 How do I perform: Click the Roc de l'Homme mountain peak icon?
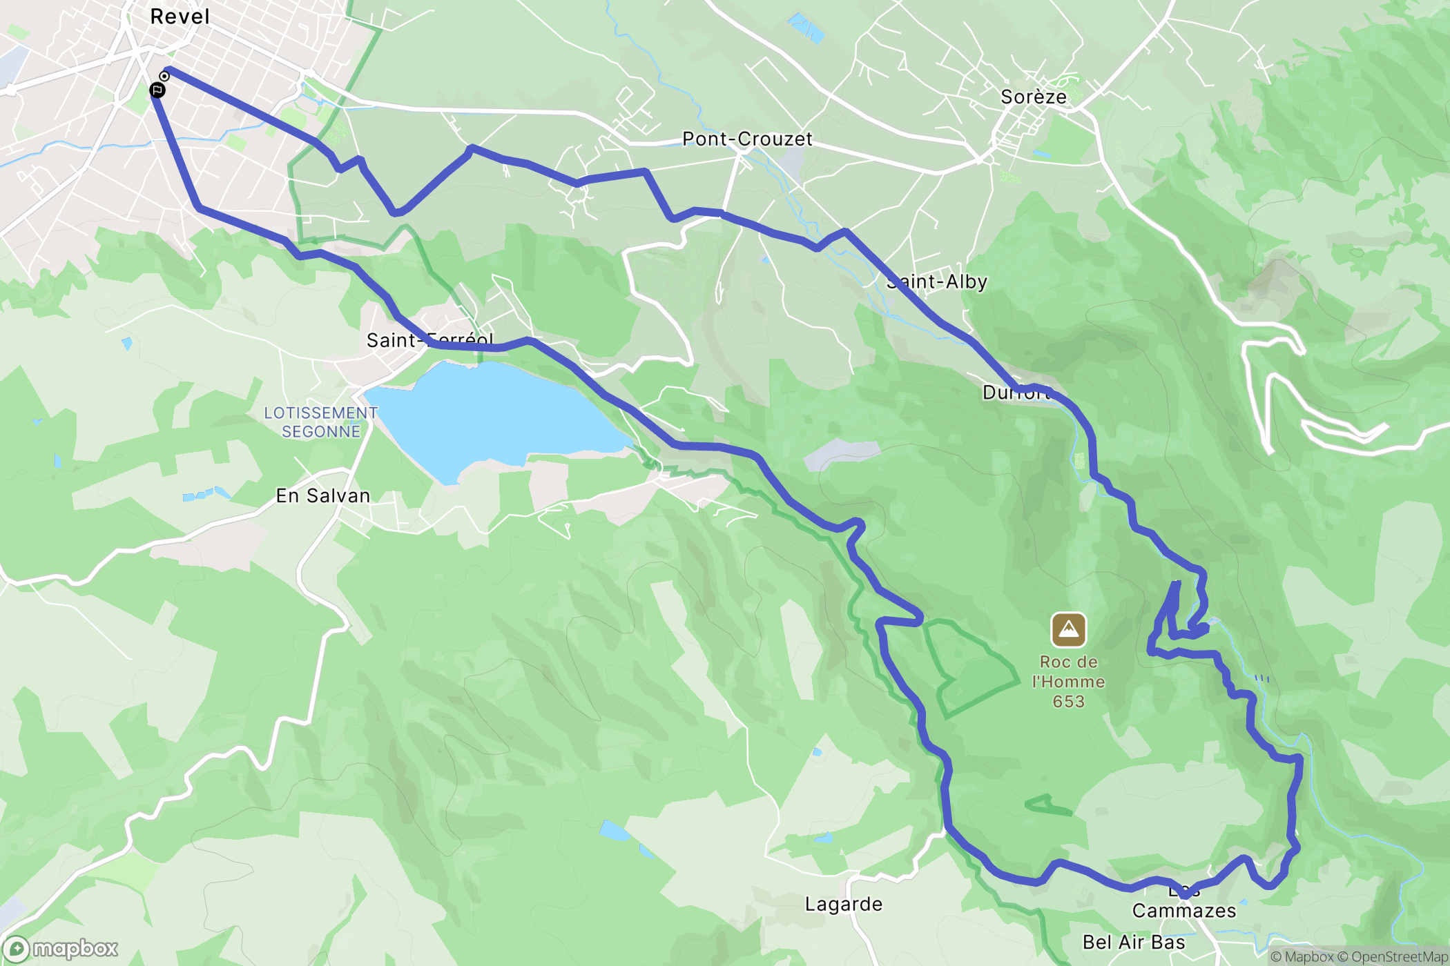(1068, 629)
